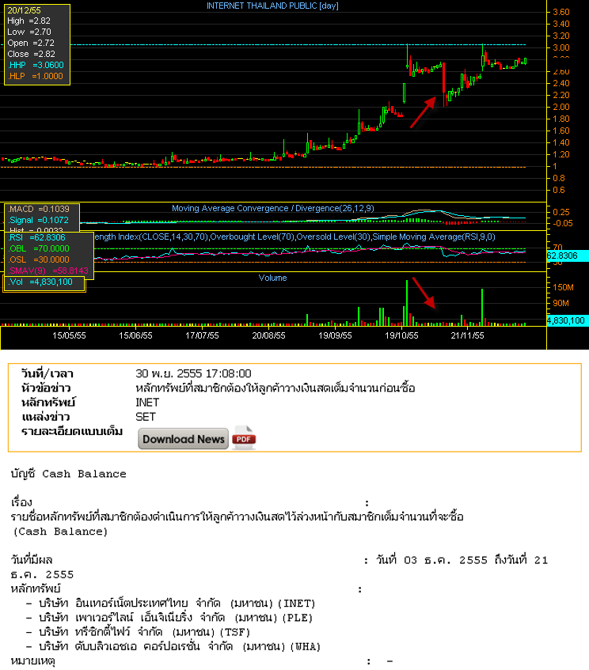Click the (TSF) company list line
Image resolution: width=589 pixels, height=670 pixels.
click(139, 631)
